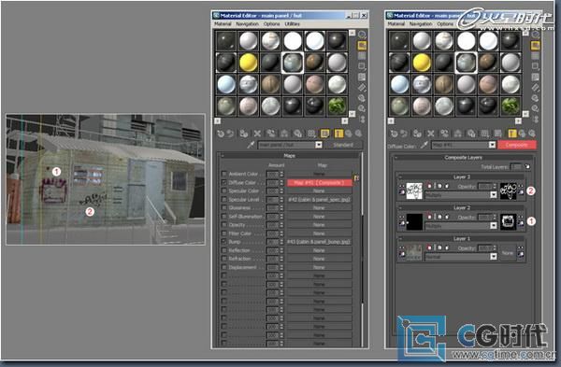Viewport: 561px width, 367px height.
Task: Click Sample Type icon in right editor
Action: [x=536, y=35]
